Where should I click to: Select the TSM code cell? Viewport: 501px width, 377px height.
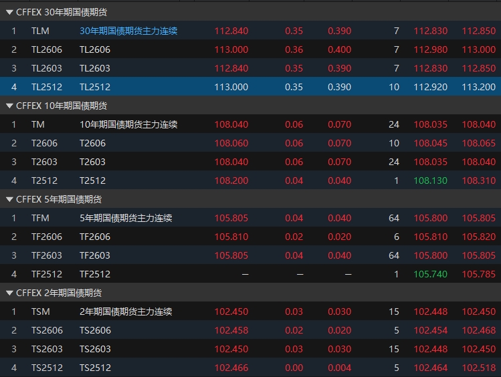pos(41,311)
